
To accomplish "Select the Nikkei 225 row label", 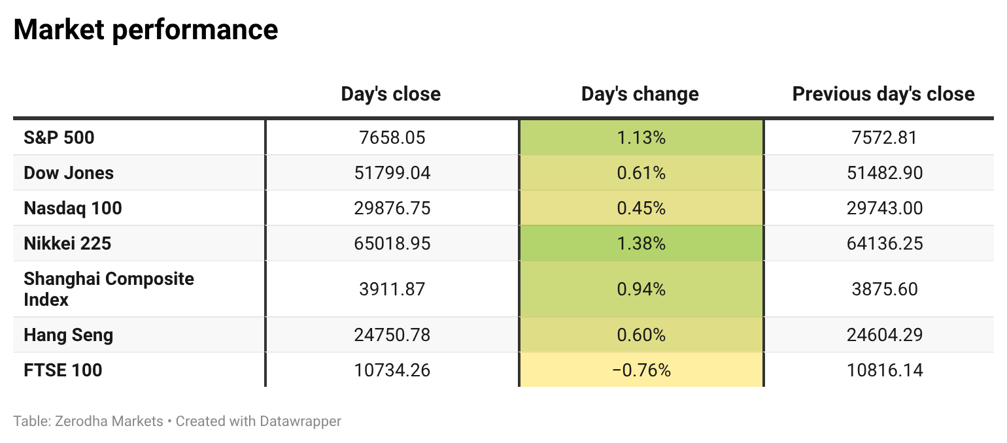I will (x=67, y=243).
